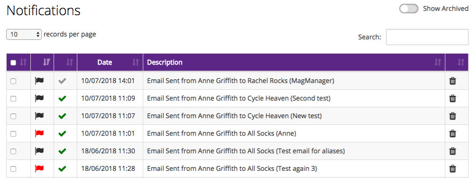This screenshot has height=178, width=475.
Task: Remove the All Socks (Anne) notification
Action: coord(453,133)
